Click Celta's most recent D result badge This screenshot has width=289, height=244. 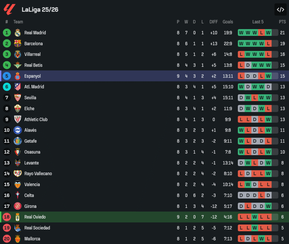[268, 195]
